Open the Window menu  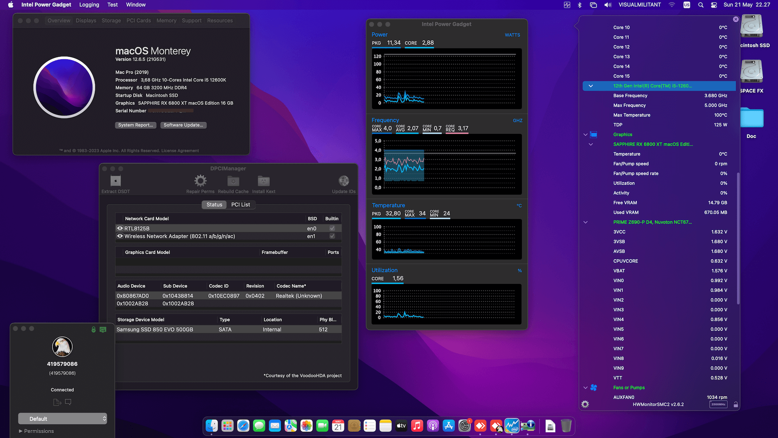(x=136, y=5)
